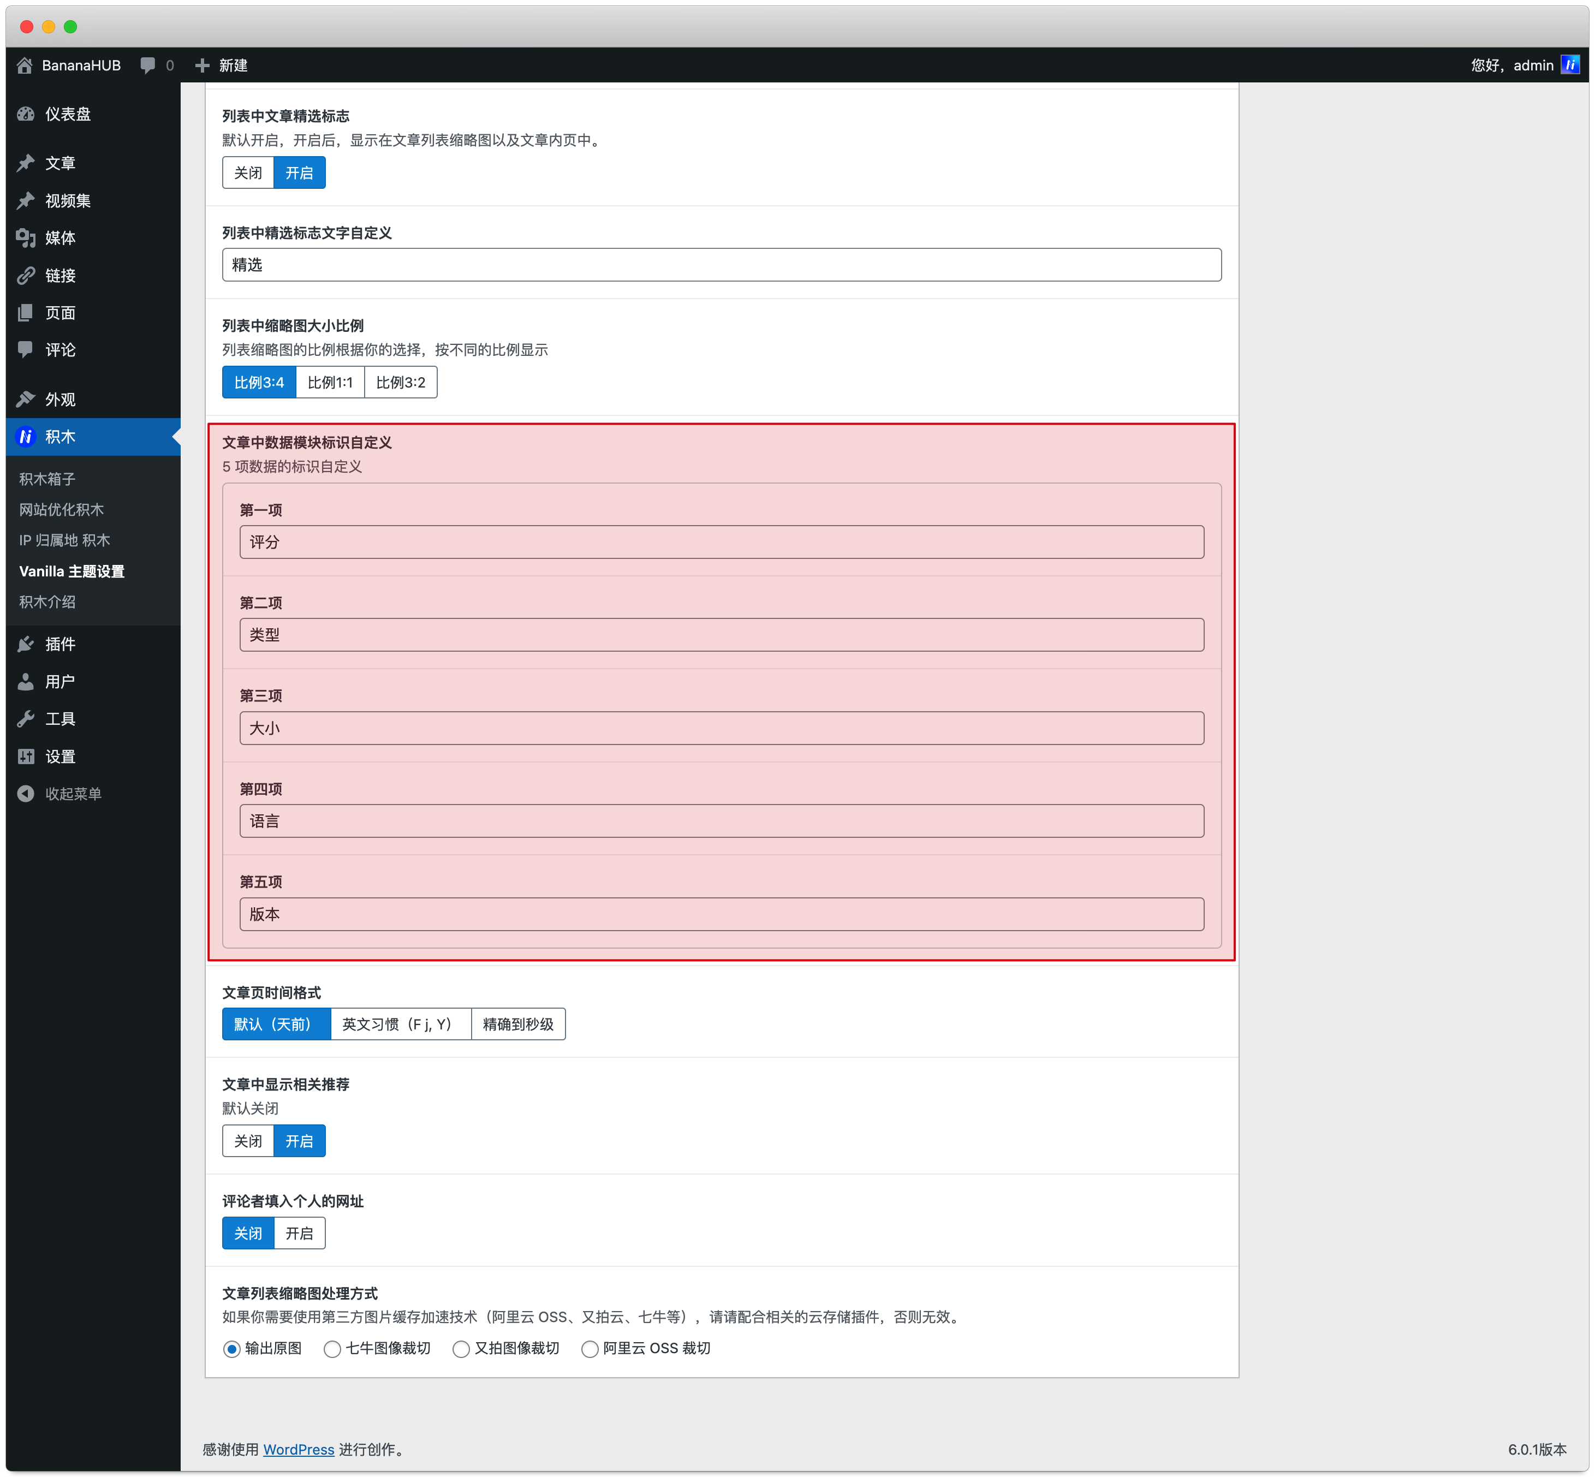Screen dimensions: 1595x1477
Task: Set 文章中显示相关推荐 to 关闭
Action: point(248,1141)
